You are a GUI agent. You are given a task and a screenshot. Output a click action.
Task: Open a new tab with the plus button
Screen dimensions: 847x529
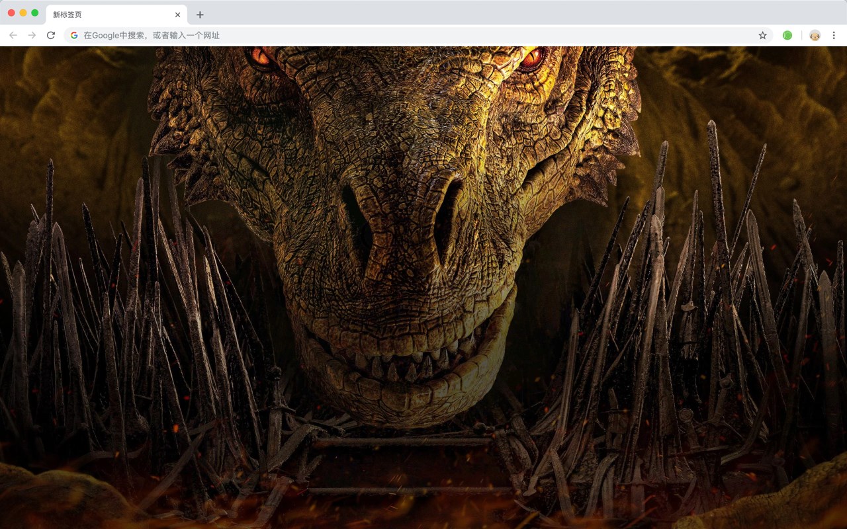[200, 15]
